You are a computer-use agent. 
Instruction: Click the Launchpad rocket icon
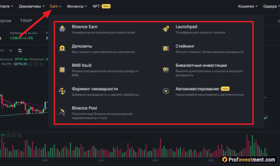coord(166,29)
